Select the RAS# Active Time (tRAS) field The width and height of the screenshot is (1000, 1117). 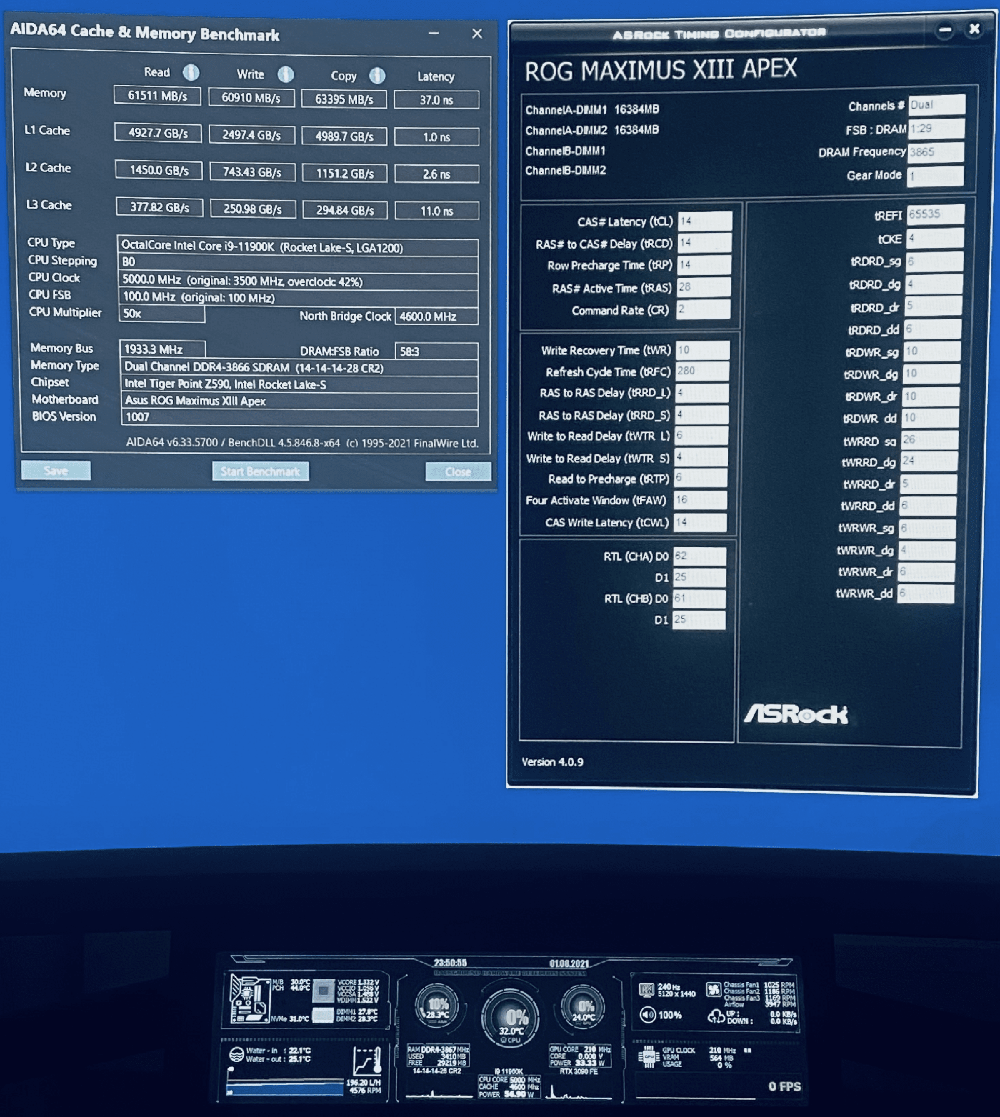coord(704,288)
